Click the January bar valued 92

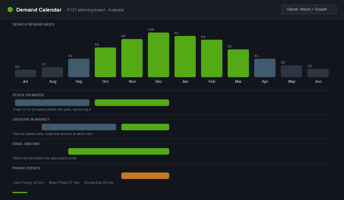[185, 57]
